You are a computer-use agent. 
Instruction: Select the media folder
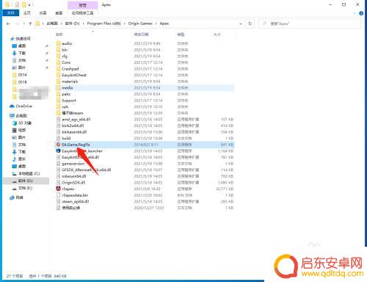(x=145, y=87)
